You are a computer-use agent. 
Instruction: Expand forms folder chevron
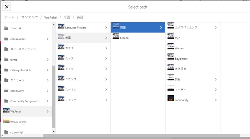[48, 59]
